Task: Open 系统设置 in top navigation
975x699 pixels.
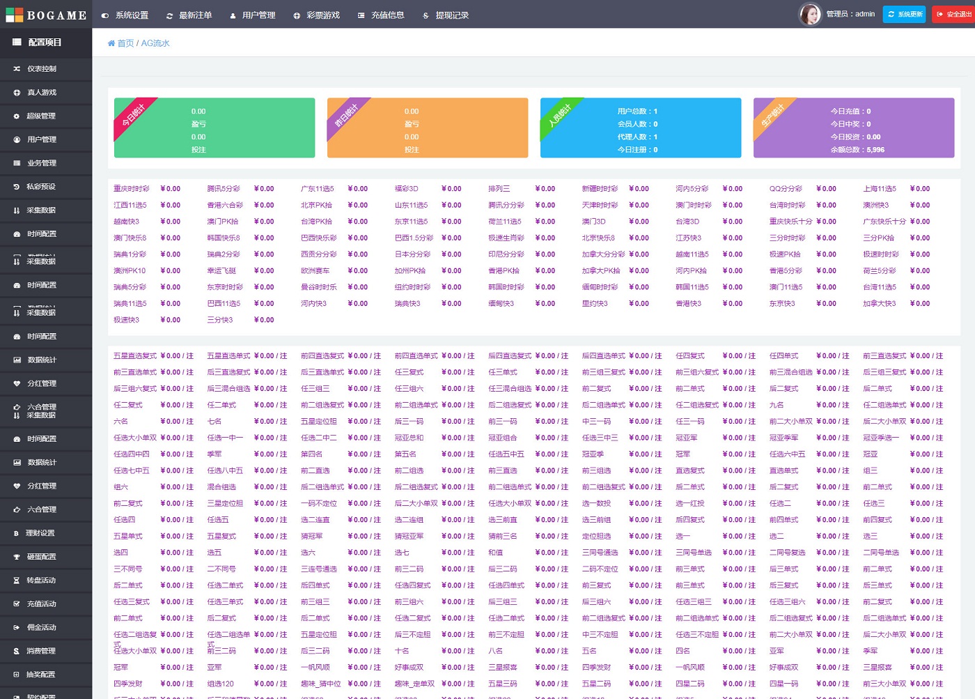Action: 125,15
